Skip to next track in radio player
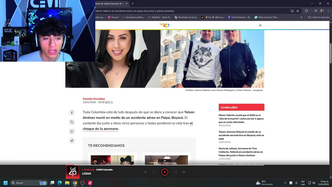The width and height of the screenshot is (332, 187). coord(184,172)
